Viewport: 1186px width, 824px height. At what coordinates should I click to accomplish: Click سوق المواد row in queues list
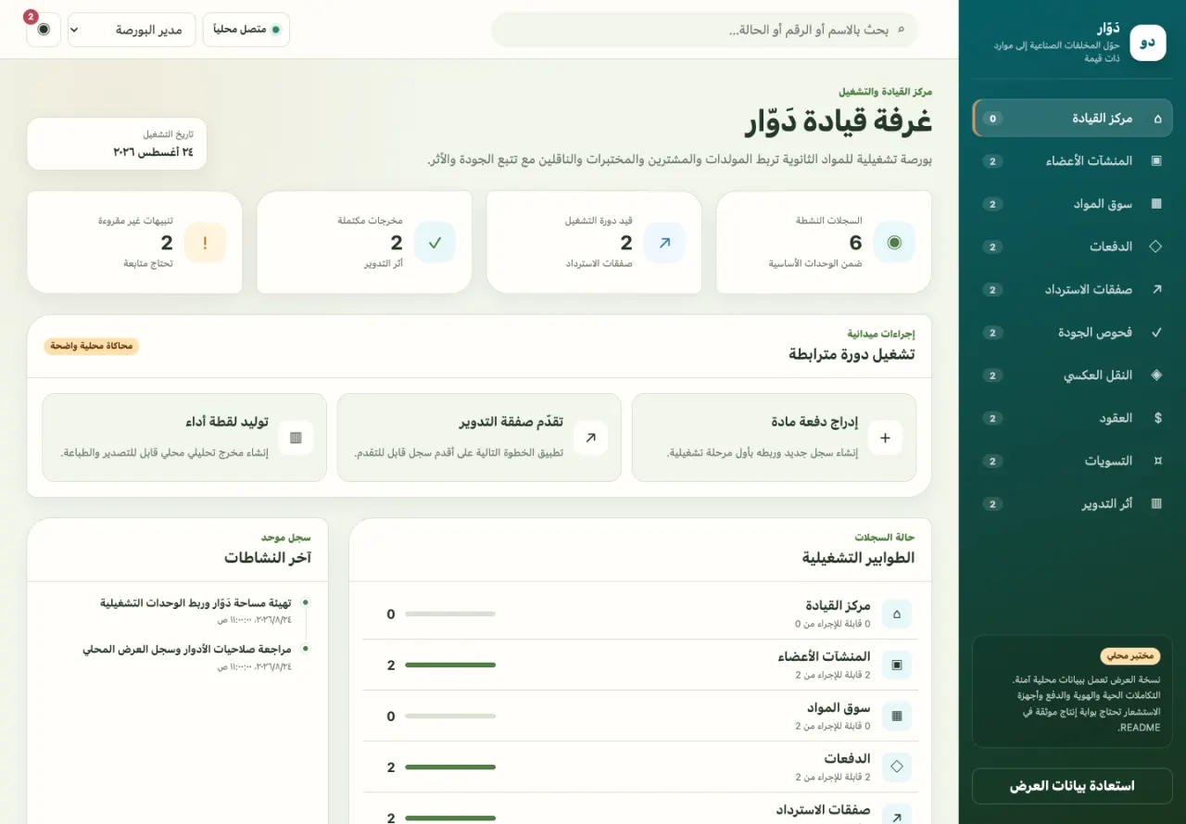[x=640, y=716]
